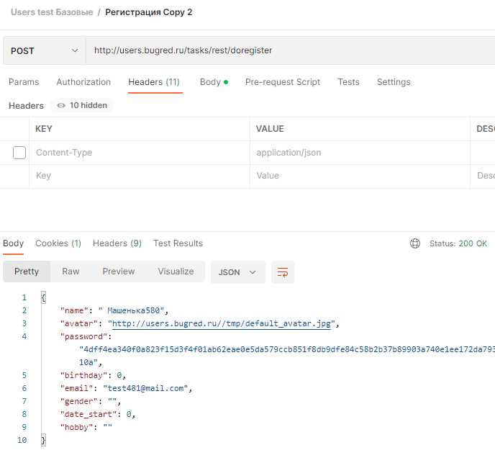The width and height of the screenshot is (495, 458).
Task: Click the Content-Type key cell
Action: coord(140,153)
